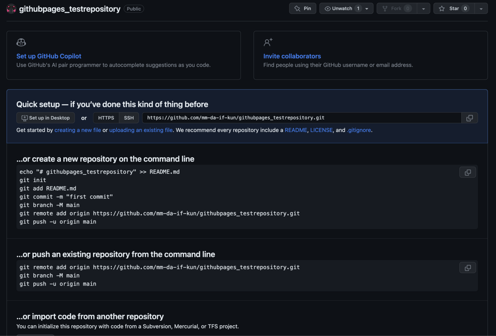Switch clone URL to SSH
This screenshot has width=496, height=336.
pos(129,118)
